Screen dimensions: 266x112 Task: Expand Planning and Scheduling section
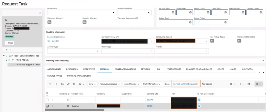pyautogui.click(x=263, y=61)
